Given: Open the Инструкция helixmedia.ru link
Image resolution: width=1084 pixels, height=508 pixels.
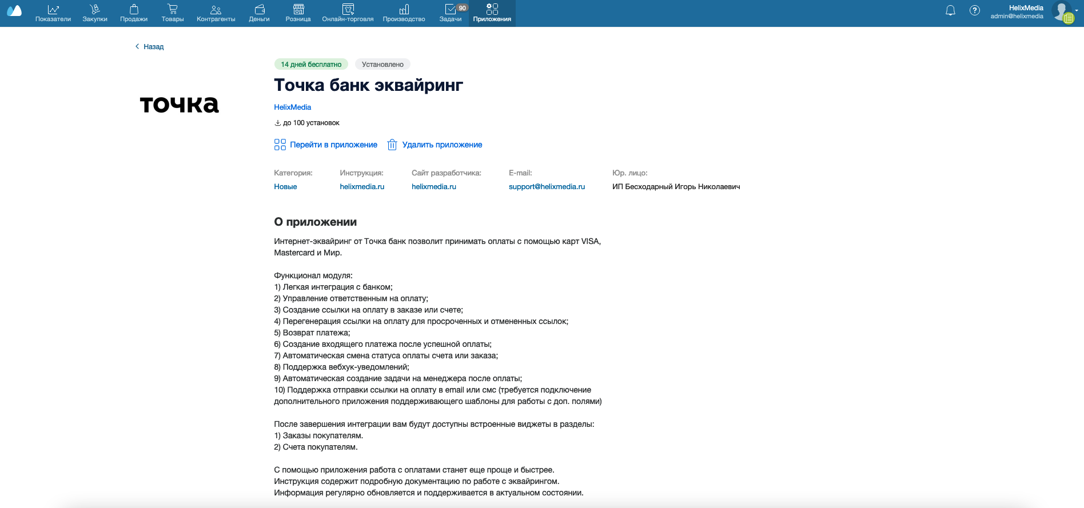Looking at the screenshot, I should click(362, 187).
